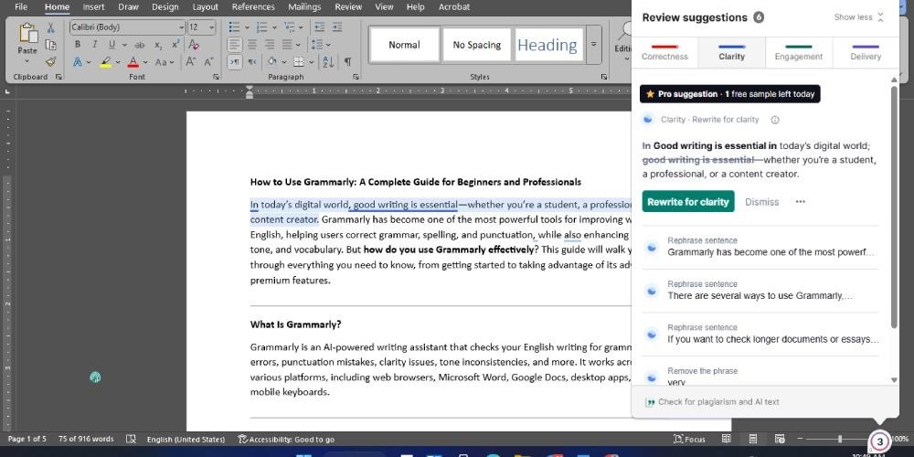Switch to Correctness suggestions tab
914x457 pixels.
click(x=664, y=52)
